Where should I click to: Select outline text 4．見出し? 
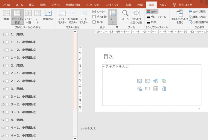point(18,120)
